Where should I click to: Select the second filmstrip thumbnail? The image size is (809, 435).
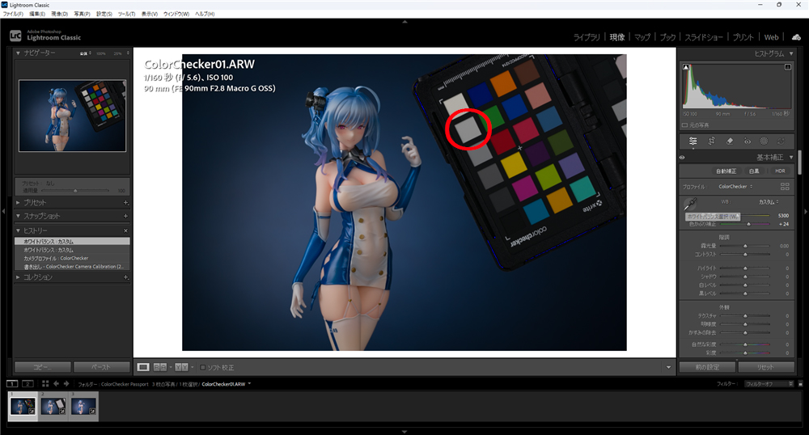(x=53, y=407)
